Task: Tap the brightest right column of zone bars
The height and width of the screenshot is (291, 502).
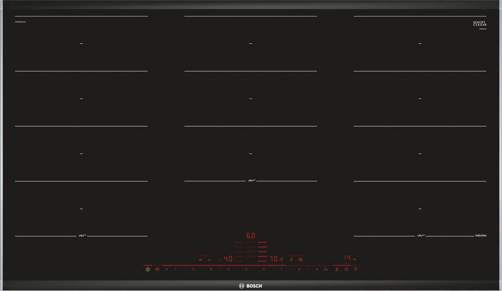Action: (x=262, y=252)
